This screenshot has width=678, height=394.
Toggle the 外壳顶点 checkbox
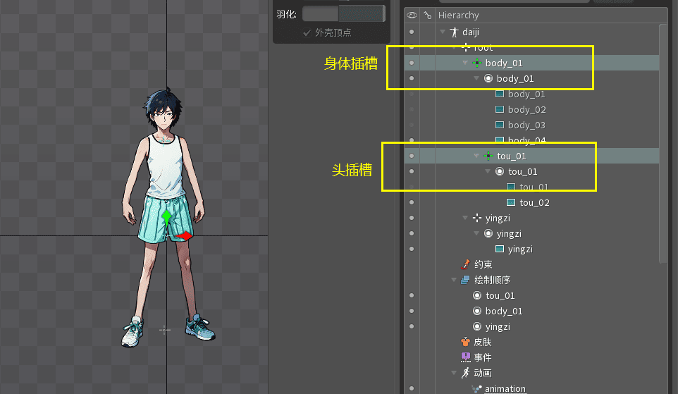(x=307, y=33)
